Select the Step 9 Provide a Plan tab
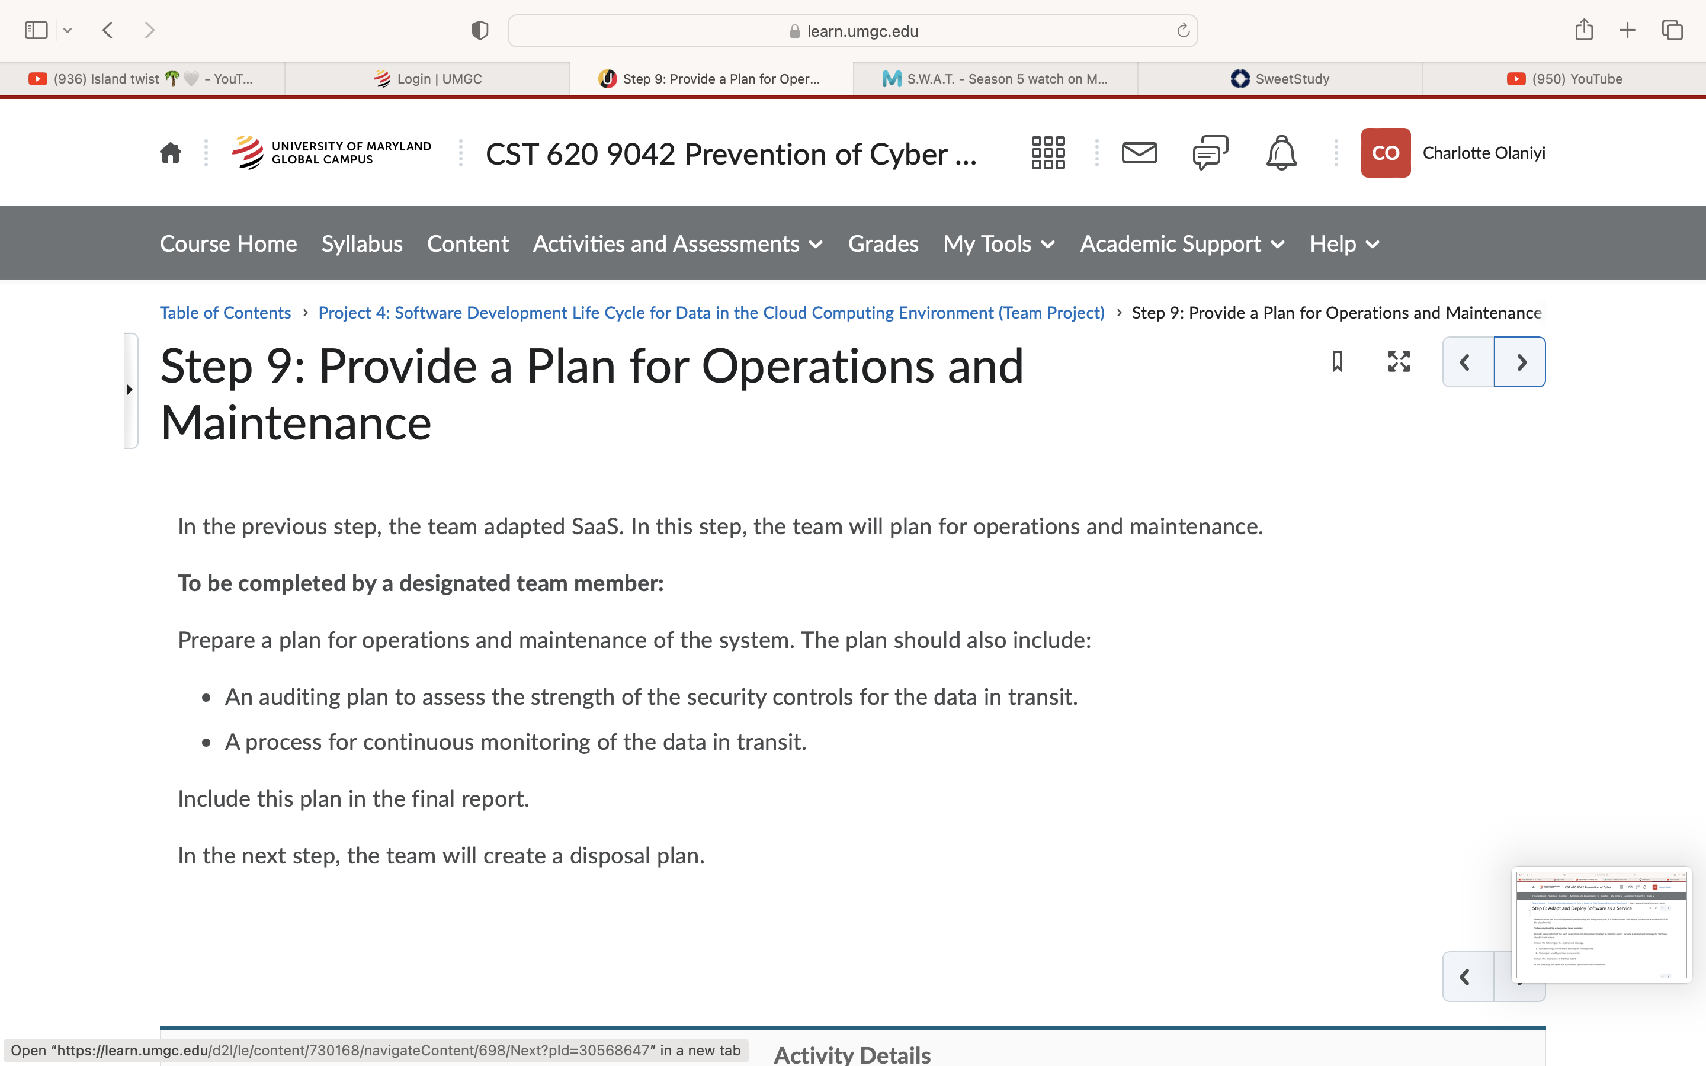The image size is (1706, 1066). [x=711, y=79]
